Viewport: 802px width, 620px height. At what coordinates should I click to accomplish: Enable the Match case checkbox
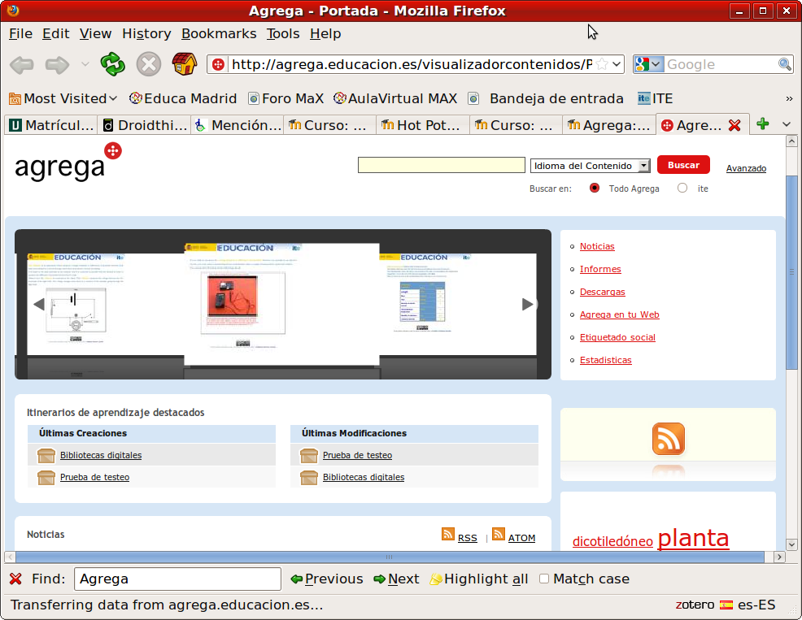(x=544, y=579)
